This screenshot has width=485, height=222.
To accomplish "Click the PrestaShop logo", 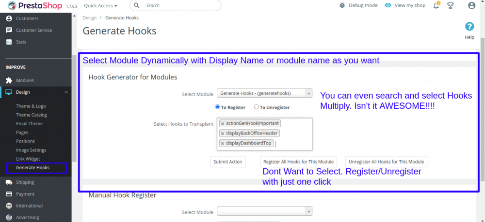I will point(34,5).
